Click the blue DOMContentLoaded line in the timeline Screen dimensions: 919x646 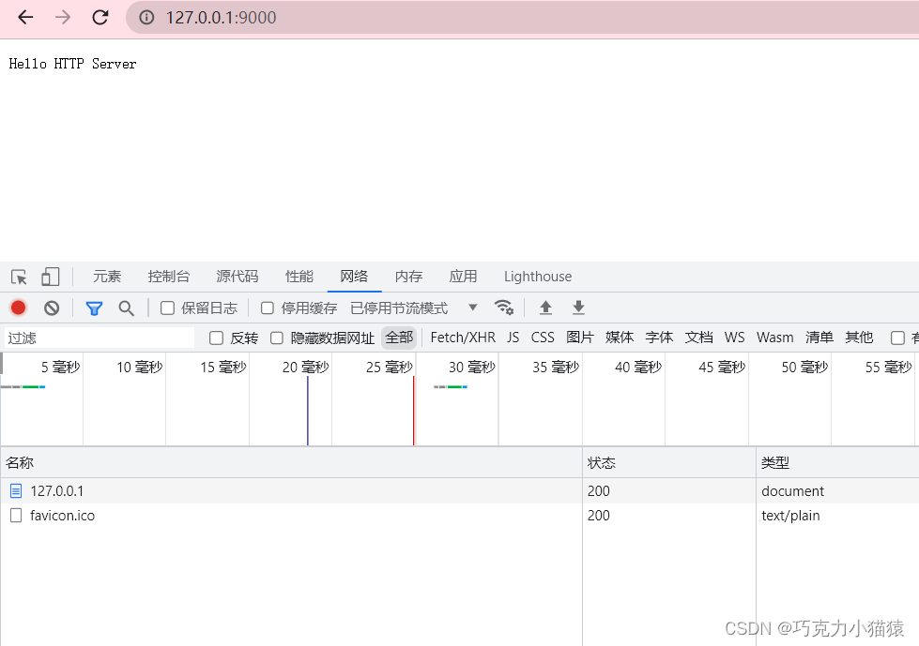308,411
